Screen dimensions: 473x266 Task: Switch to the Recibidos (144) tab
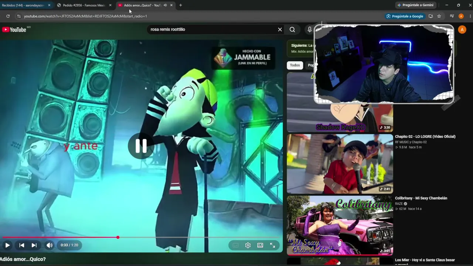25,5
